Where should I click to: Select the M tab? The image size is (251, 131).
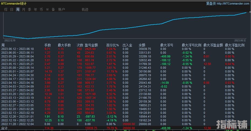click(x=47, y=10)
